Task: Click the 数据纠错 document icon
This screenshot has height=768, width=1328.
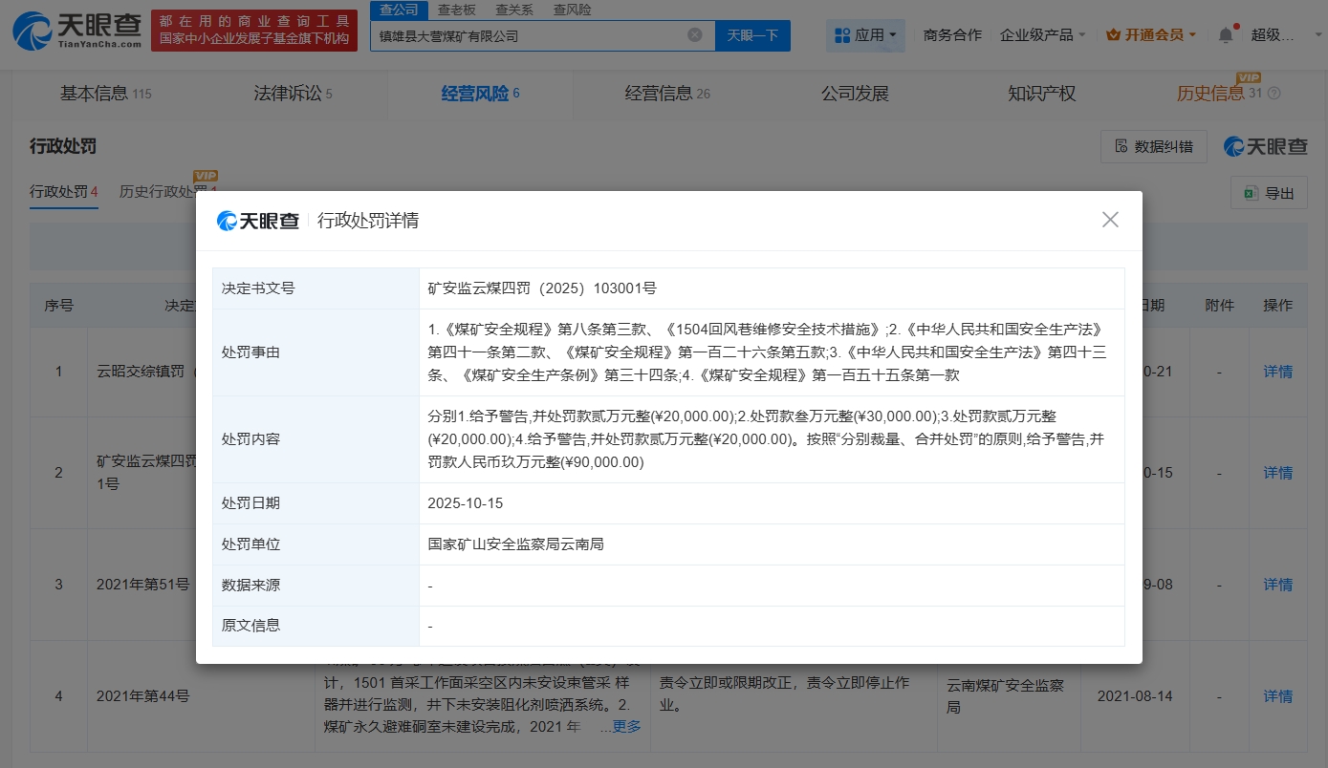Action: click(x=1122, y=146)
